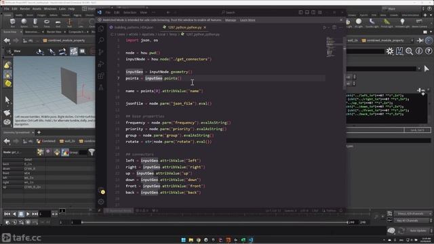Screen dimensions: 434x244
Task: Click the VS Code command search field
Action: (x=228, y=12)
